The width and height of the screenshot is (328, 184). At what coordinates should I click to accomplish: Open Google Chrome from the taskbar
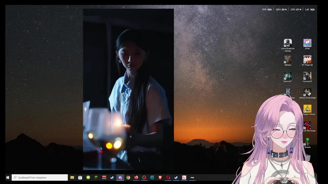128,177
